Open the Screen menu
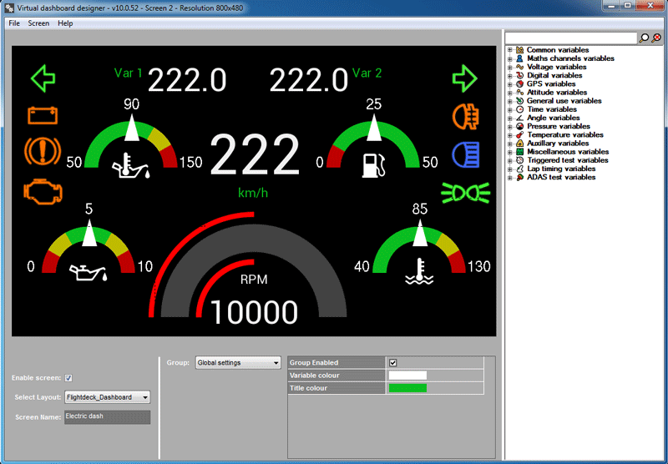This screenshot has width=668, height=464. point(38,23)
